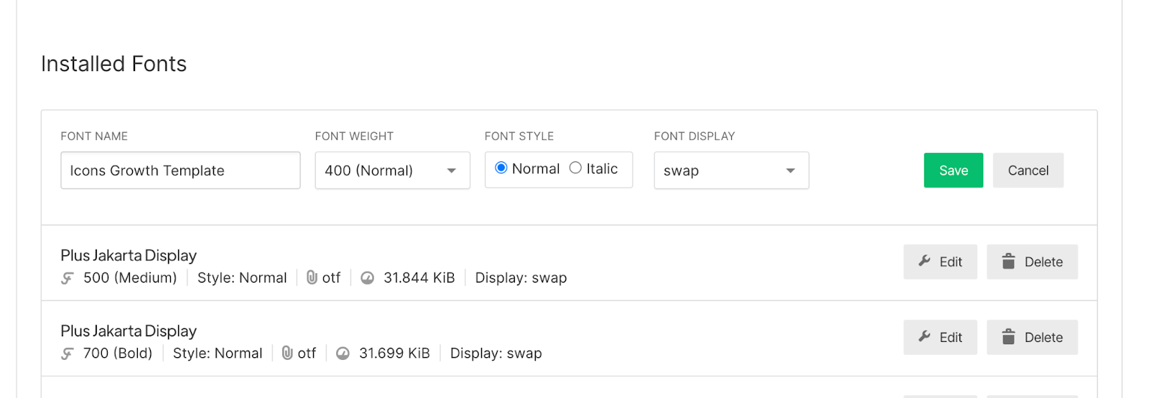Click the trash icon on the 500 Medium font row
This screenshot has height=398, width=1149.
(1008, 261)
